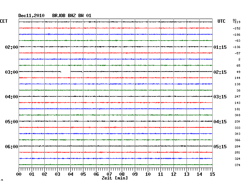Image resolution: width=242 pixels, height=184 pixels.
Task: Click DC offset value "2"
Action: pos(239,59)
